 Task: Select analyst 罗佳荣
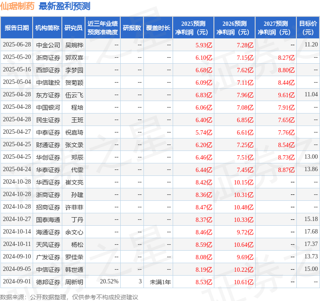tap(74, 257)
